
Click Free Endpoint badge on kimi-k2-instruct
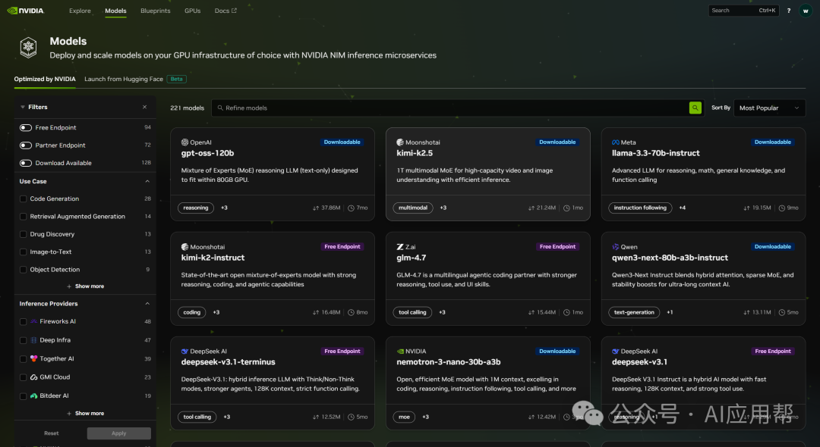click(342, 247)
